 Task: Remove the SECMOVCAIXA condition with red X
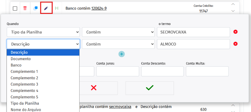coord(235,32)
